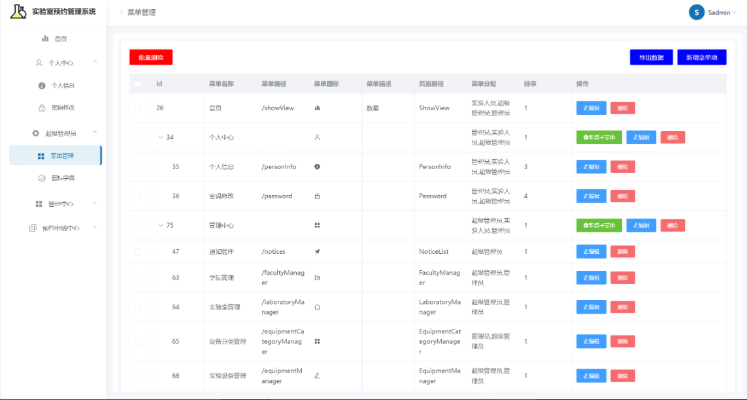Collapse the row 75 管理中心 tree expander
The height and width of the screenshot is (400, 747).
click(161, 225)
